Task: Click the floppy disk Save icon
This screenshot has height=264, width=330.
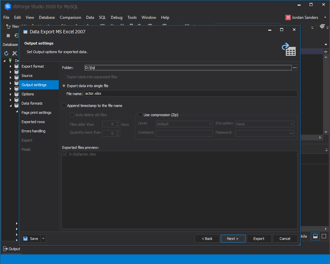Action: pyautogui.click(x=25, y=239)
